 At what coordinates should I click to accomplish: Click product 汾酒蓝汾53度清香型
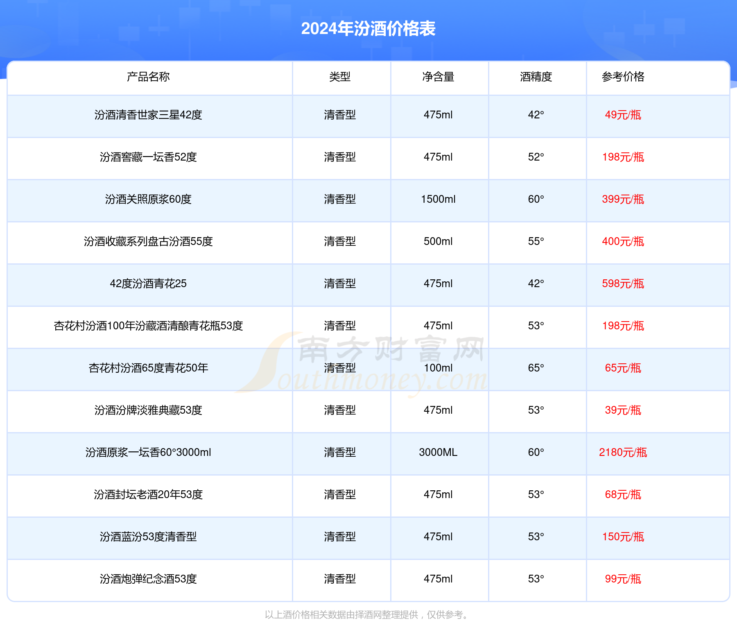pyautogui.click(x=148, y=537)
